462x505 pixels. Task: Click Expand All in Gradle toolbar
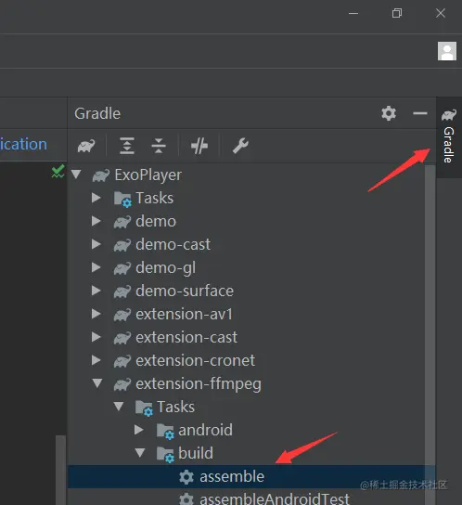(x=127, y=146)
